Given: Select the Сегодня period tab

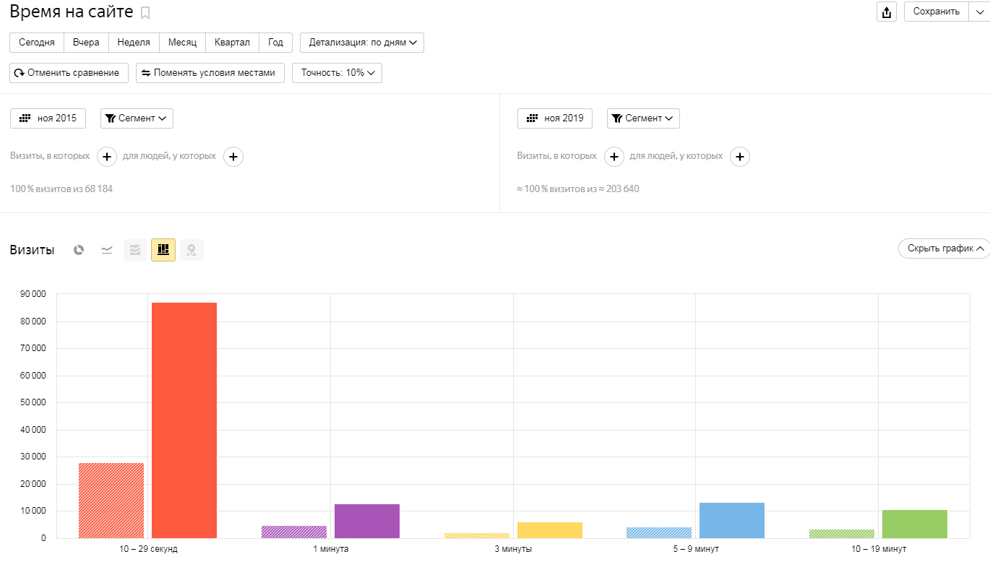Looking at the screenshot, I should pyautogui.click(x=37, y=43).
